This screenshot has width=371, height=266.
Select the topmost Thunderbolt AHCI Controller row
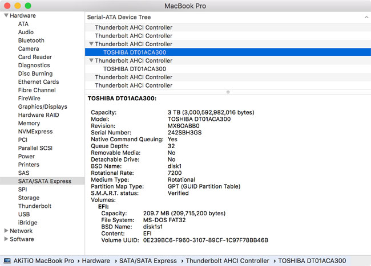pos(134,27)
